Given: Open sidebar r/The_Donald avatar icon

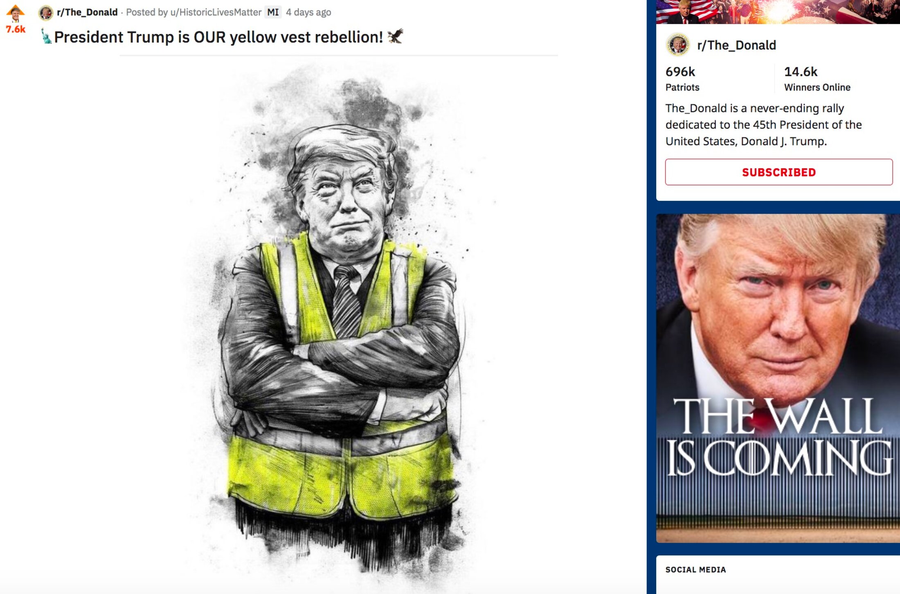Looking at the screenshot, I should coord(677,45).
